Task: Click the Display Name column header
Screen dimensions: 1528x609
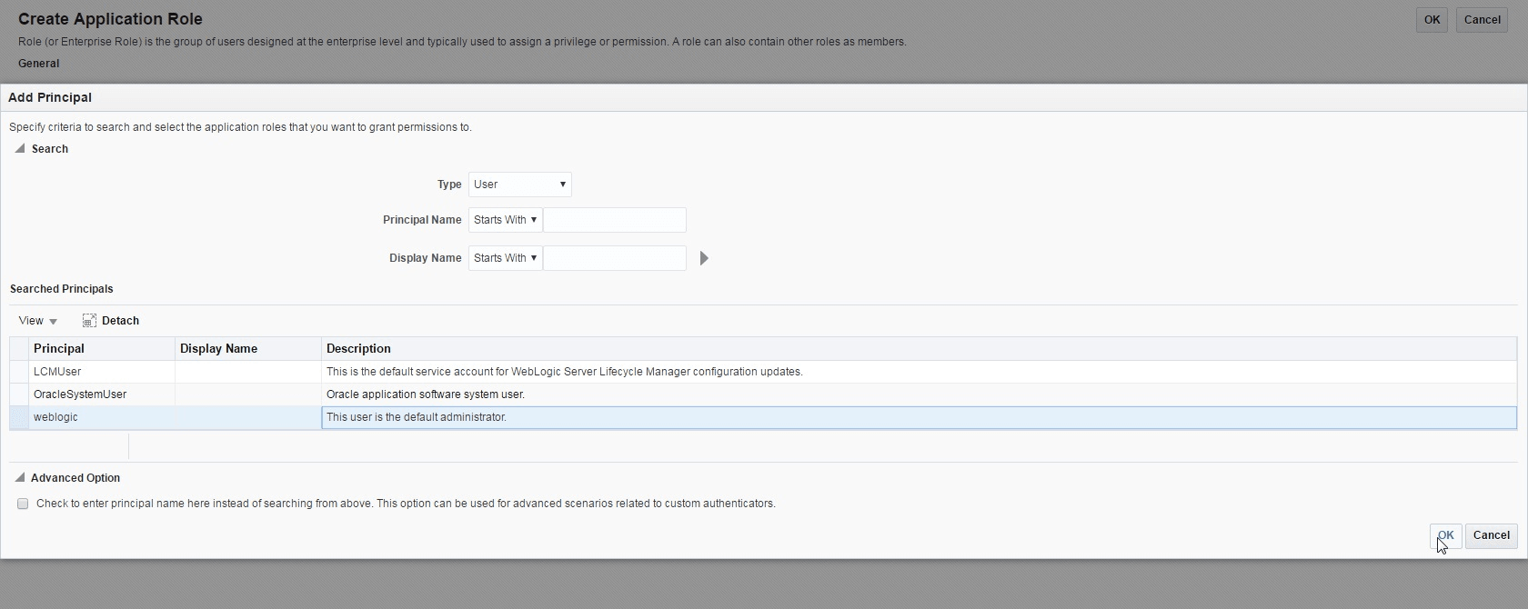Action: click(x=218, y=349)
